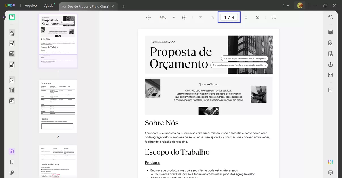Zoom in with the plus button
Screen dimensions: 342x178
pyautogui.click(x=184, y=17)
